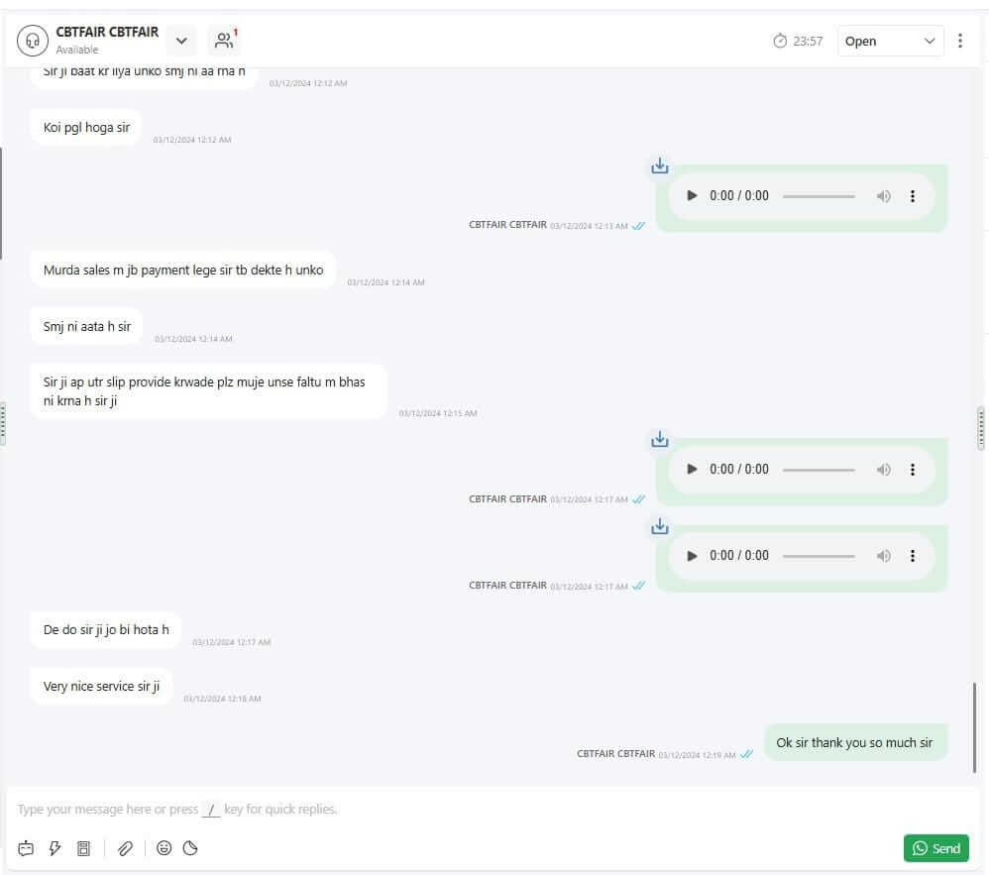
Task: Download the audio message sent at 12:13 AM
Action: coord(660,165)
